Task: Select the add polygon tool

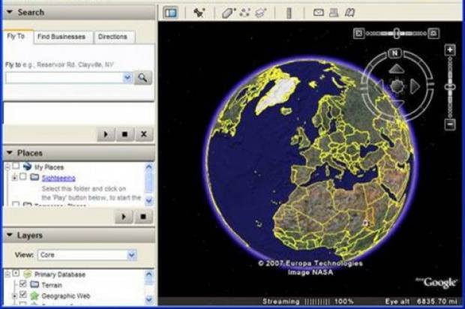Action: [228, 13]
